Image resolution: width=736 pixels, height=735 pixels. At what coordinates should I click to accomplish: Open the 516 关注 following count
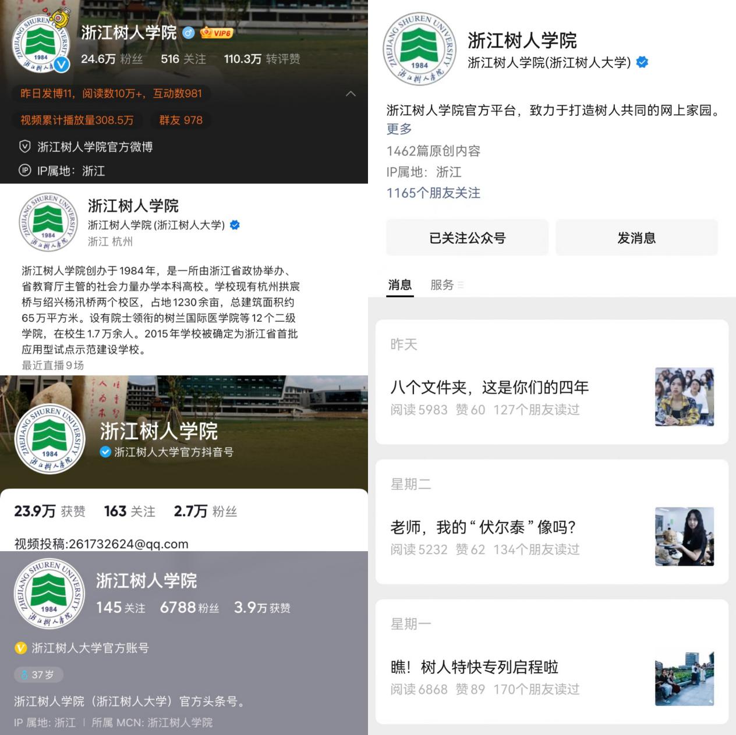tap(183, 59)
